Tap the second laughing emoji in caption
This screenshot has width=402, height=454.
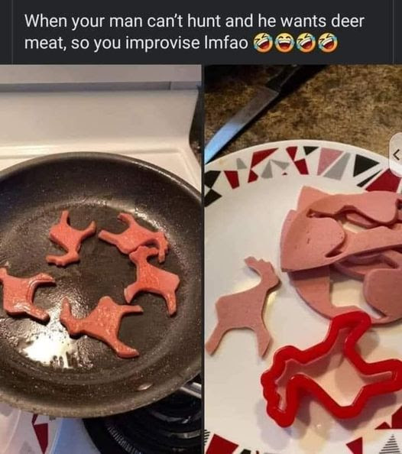[x=284, y=43]
